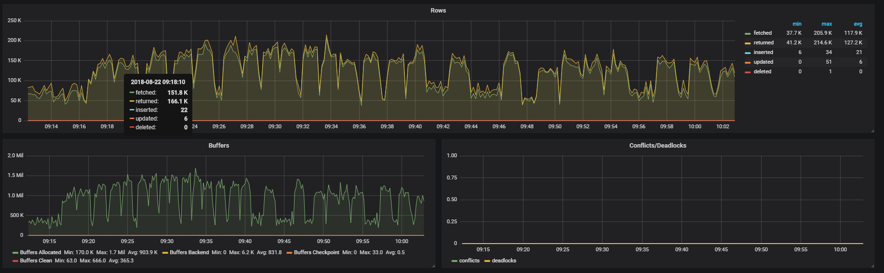Click the orange swatch beside Buffers Checkpoint

tap(289, 253)
